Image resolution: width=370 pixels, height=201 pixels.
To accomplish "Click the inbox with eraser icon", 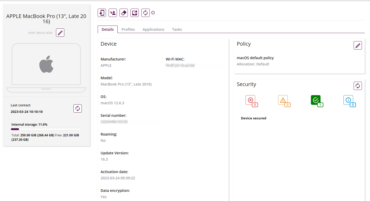I will pyautogui.click(x=135, y=13).
